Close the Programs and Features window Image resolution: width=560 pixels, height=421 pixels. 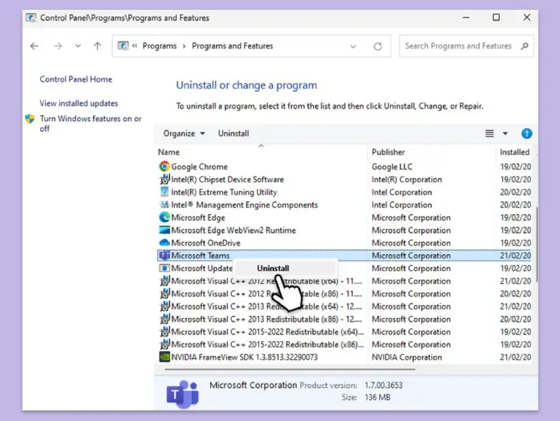(527, 18)
